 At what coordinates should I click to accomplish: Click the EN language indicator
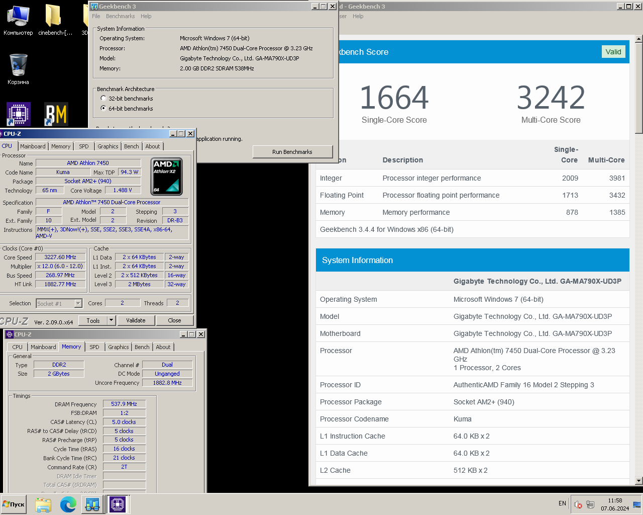562,503
